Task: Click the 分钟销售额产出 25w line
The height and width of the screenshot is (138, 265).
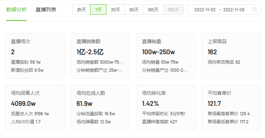Action: (x=99, y=70)
